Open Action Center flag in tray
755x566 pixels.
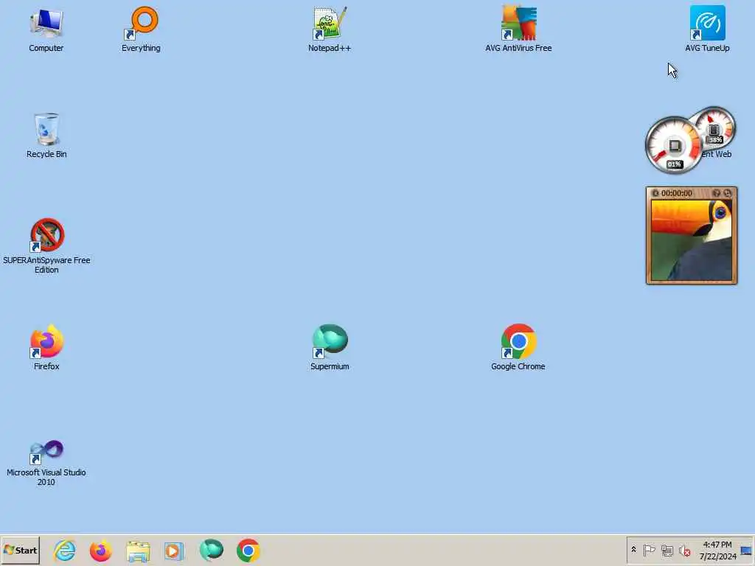649,550
